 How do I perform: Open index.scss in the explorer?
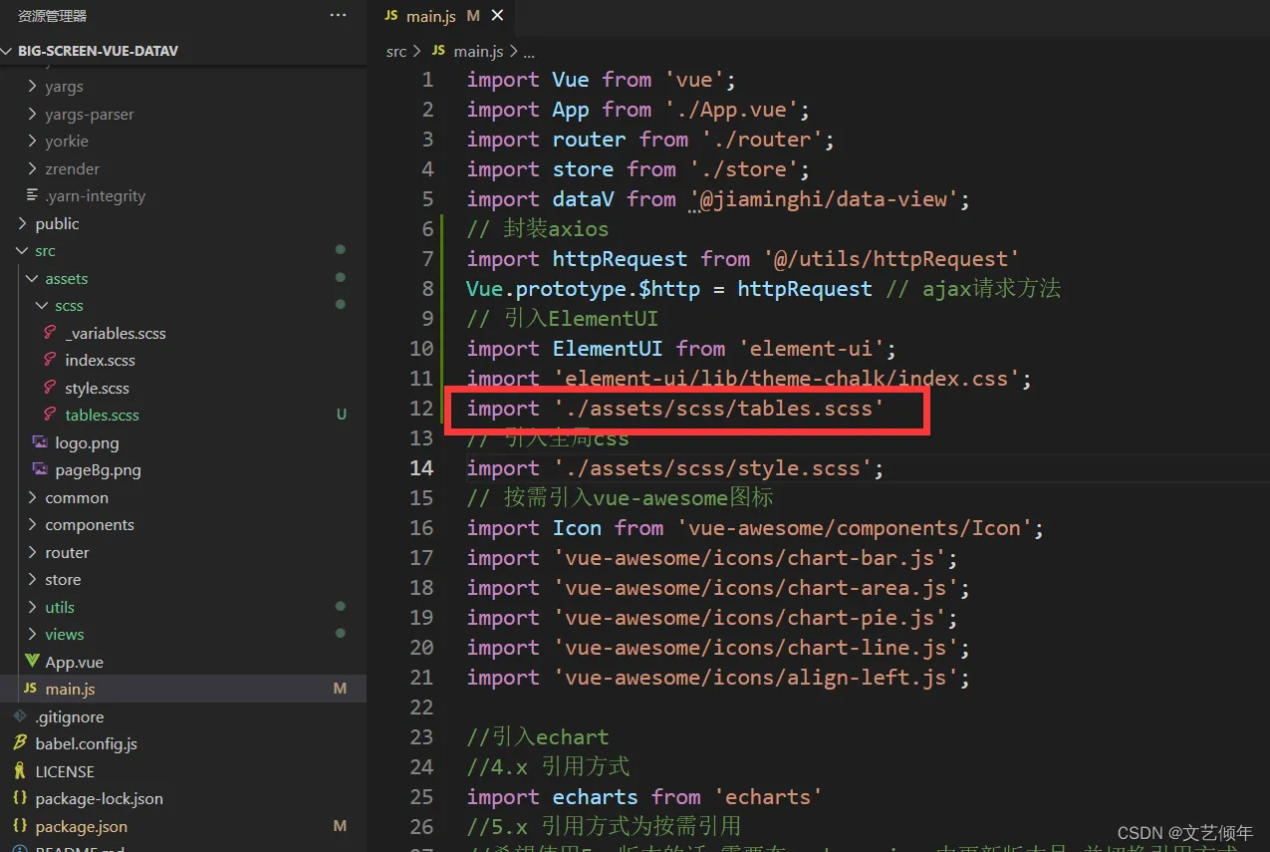[100, 361]
